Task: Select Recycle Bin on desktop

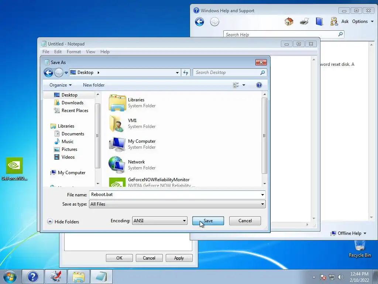Action: 360,249
